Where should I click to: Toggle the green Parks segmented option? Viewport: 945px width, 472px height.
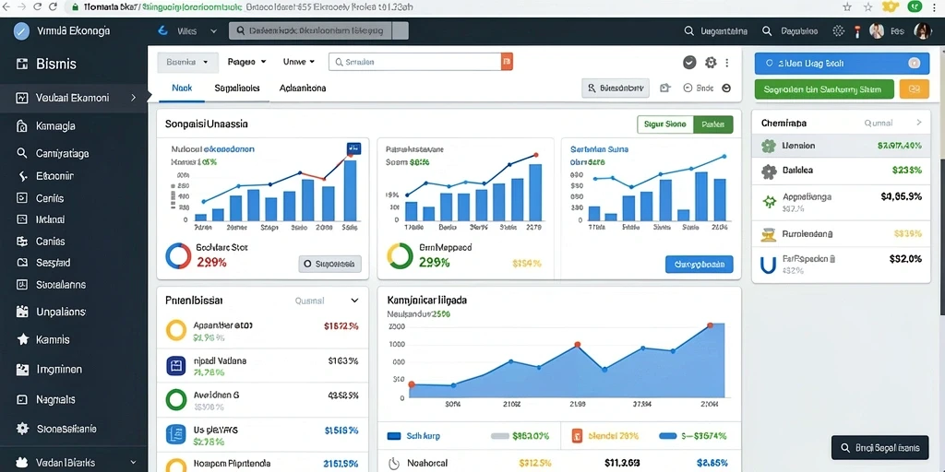tap(713, 124)
